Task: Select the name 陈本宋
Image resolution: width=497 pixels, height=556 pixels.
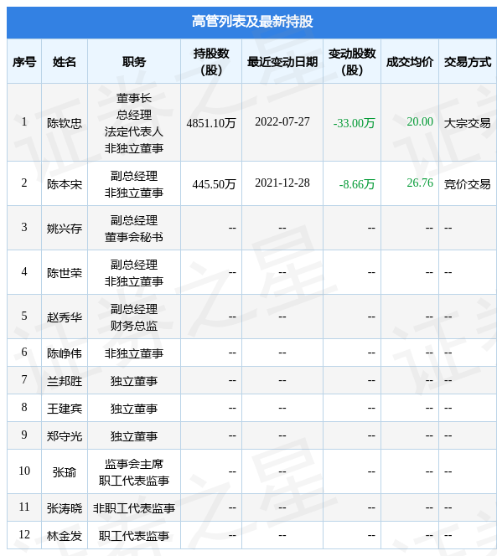Action: [65, 184]
